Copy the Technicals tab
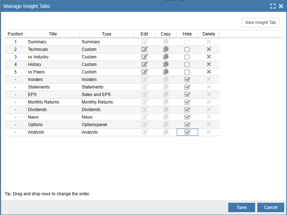This screenshot has height=215, width=287. click(166, 49)
